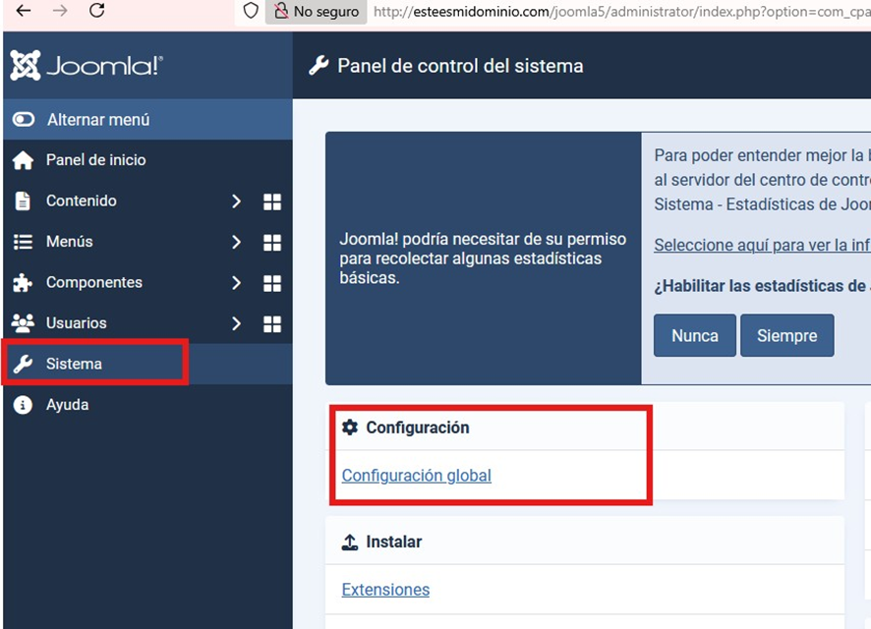
Task: Click the upload icon beside Instalar
Action: pyautogui.click(x=350, y=542)
